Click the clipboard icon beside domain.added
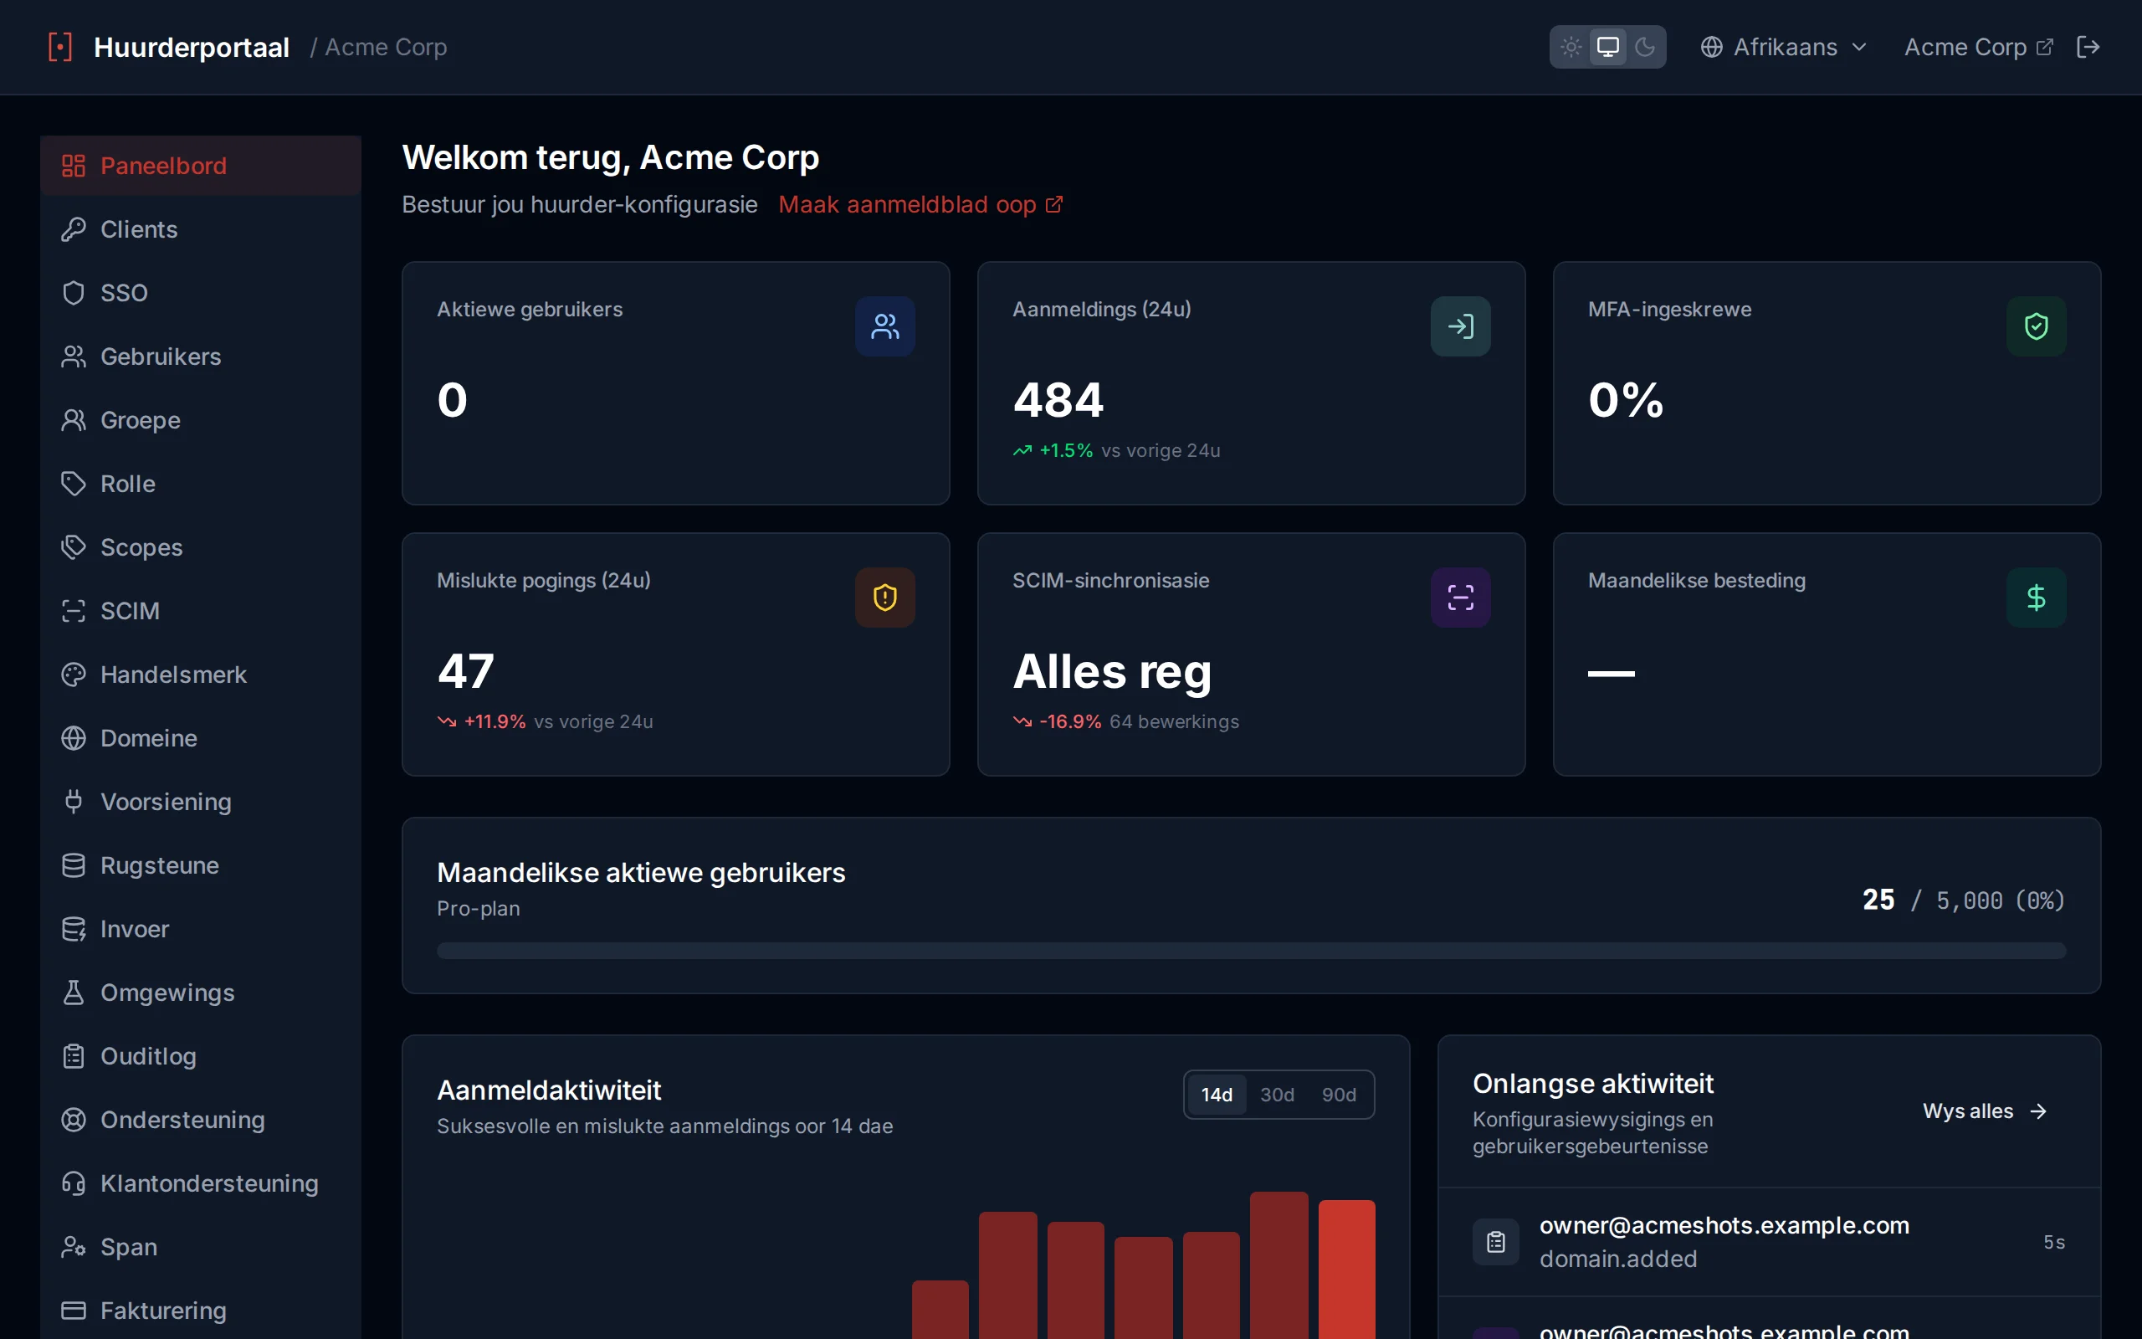 (x=1496, y=1242)
